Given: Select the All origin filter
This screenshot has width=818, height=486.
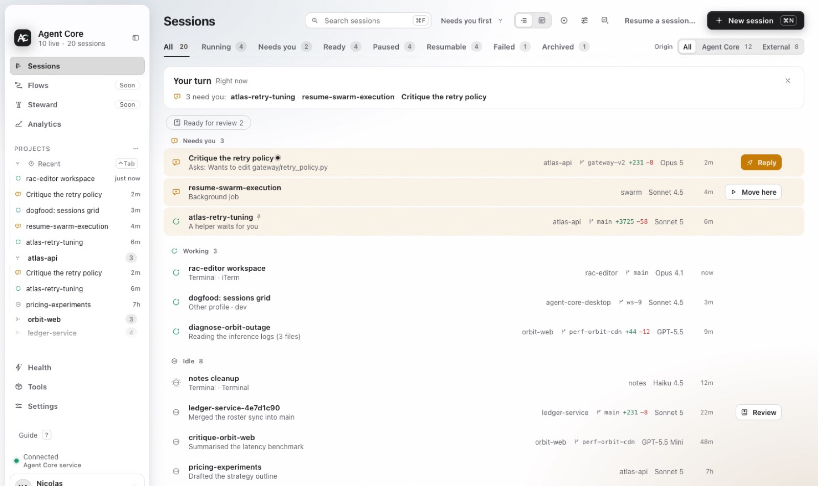Looking at the screenshot, I should point(687,47).
